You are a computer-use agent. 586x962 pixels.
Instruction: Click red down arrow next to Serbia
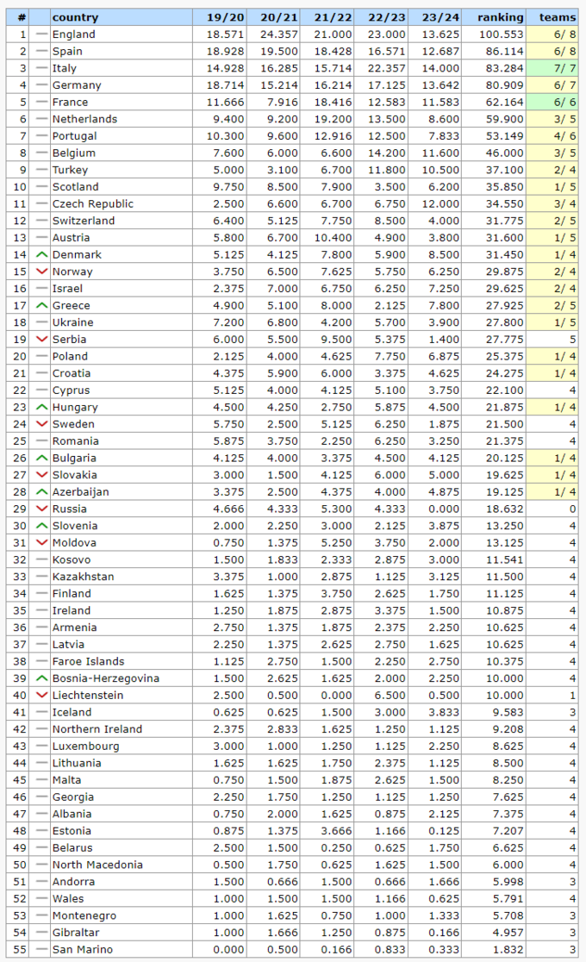41,339
